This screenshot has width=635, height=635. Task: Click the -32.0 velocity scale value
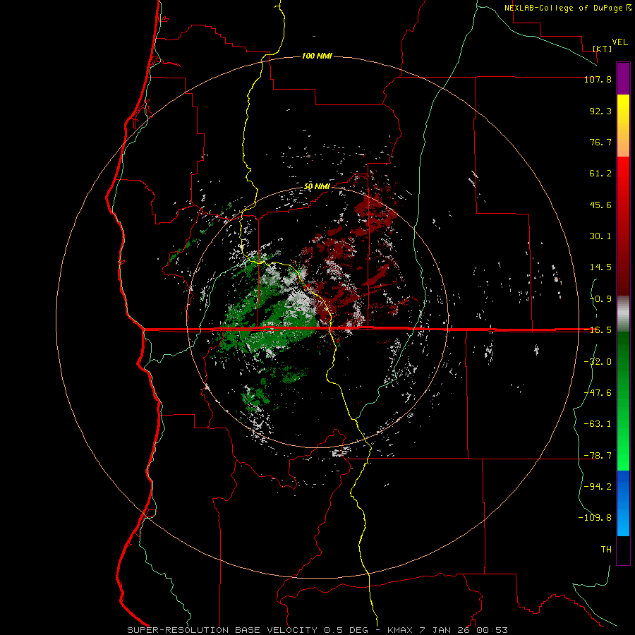click(x=598, y=362)
